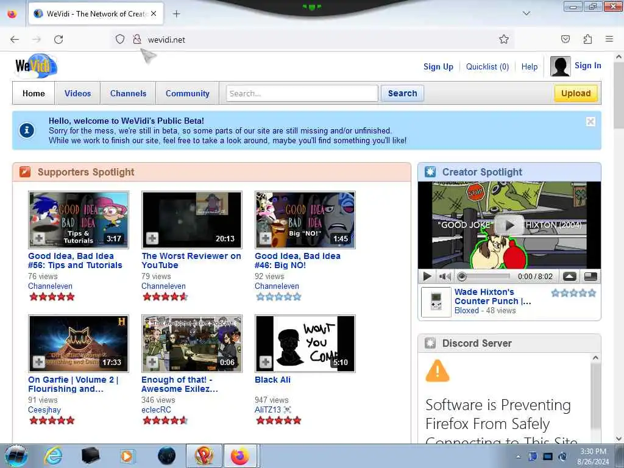Show hidden system tray icons arrow
Image resolution: width=624 pixels, height=468 pixels.
coord(518,456)
